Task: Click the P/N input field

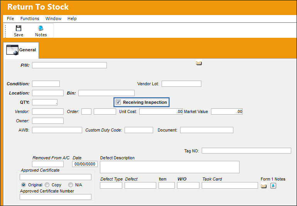Action: coord(69,65)
